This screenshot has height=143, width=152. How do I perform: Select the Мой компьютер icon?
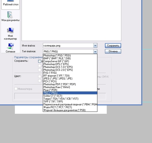click(x=10, y=34)
